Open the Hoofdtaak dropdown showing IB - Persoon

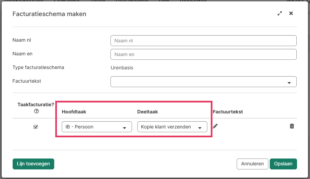pos(97,127)
